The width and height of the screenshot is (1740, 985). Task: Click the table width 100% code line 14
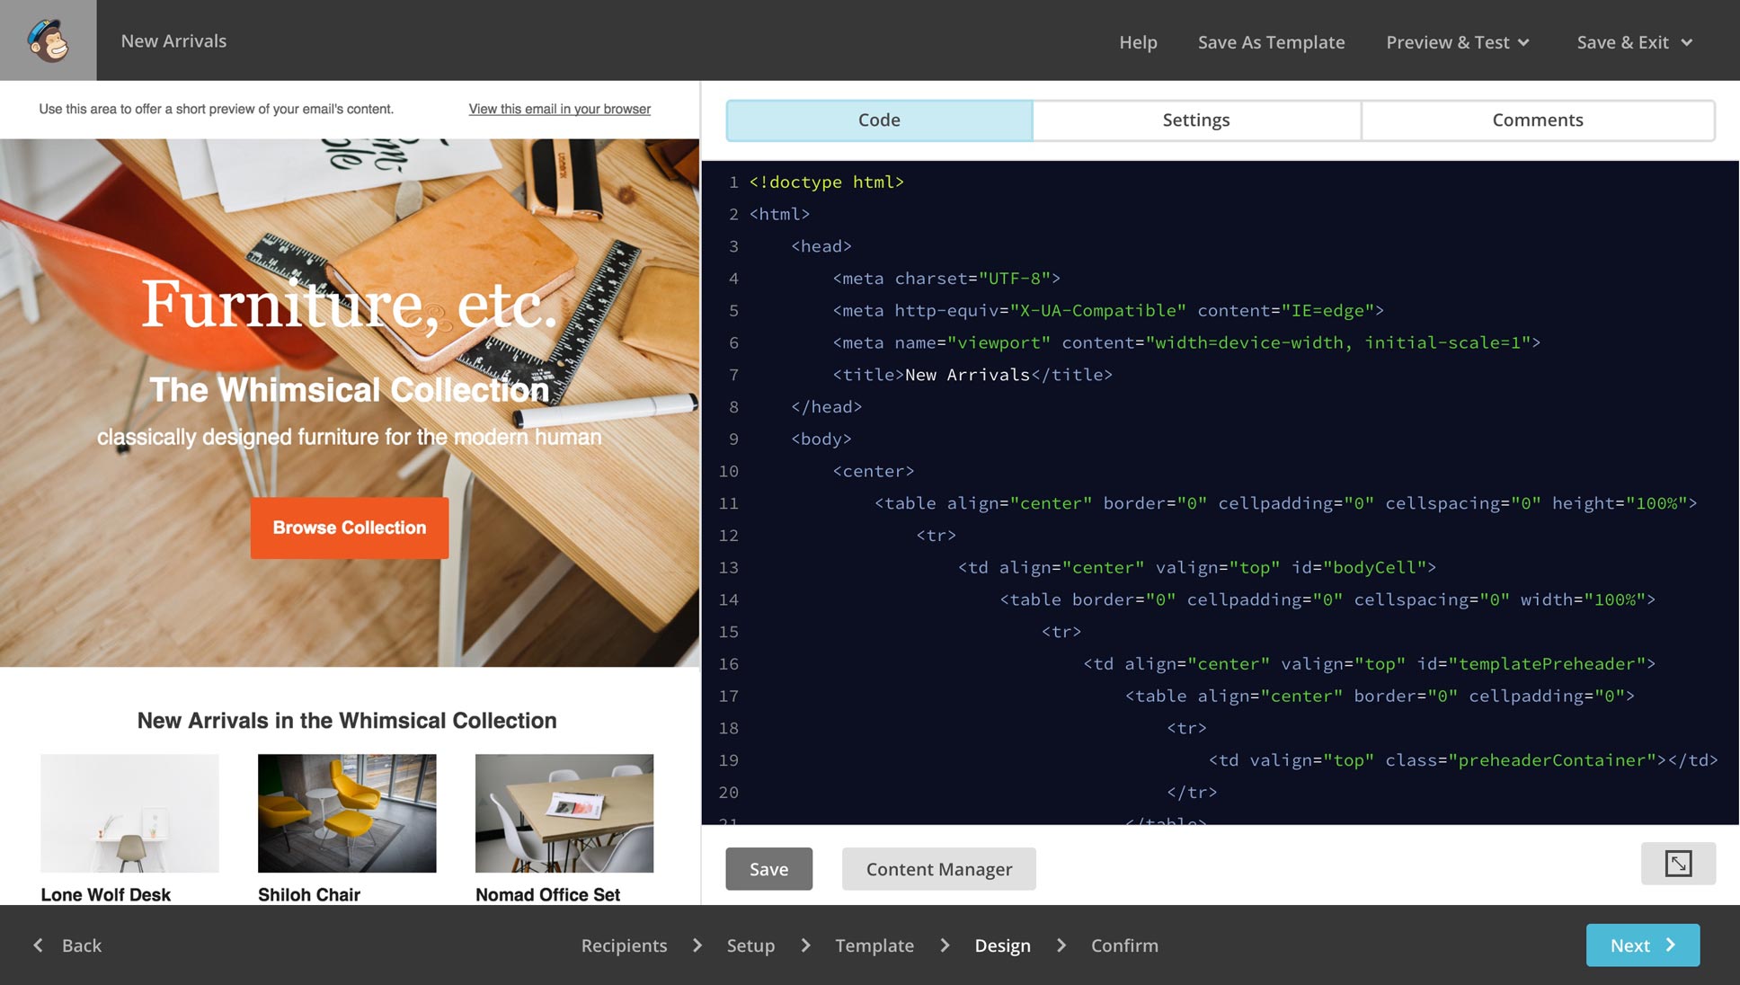(x=1327, y=599)
